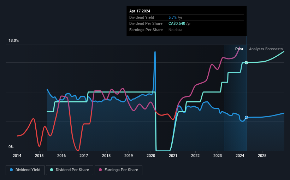
Task: Toggle the Dividend Yield legend button
Action: tap(25, 170)
